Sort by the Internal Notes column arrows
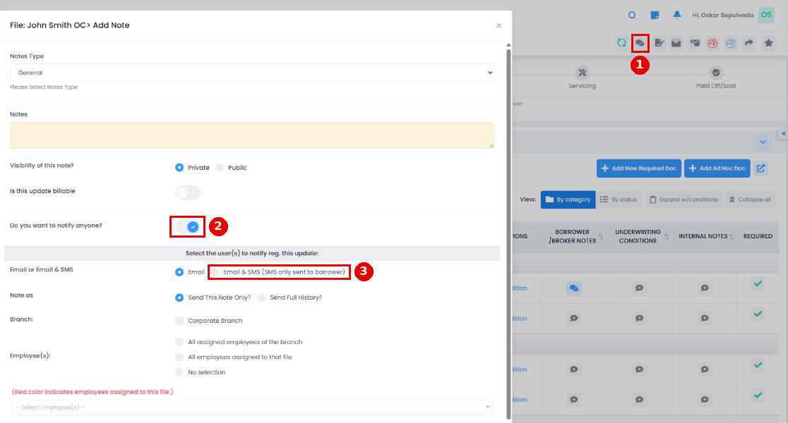The width and height of the screenshot is (788, 423). (x=732, y=236)
